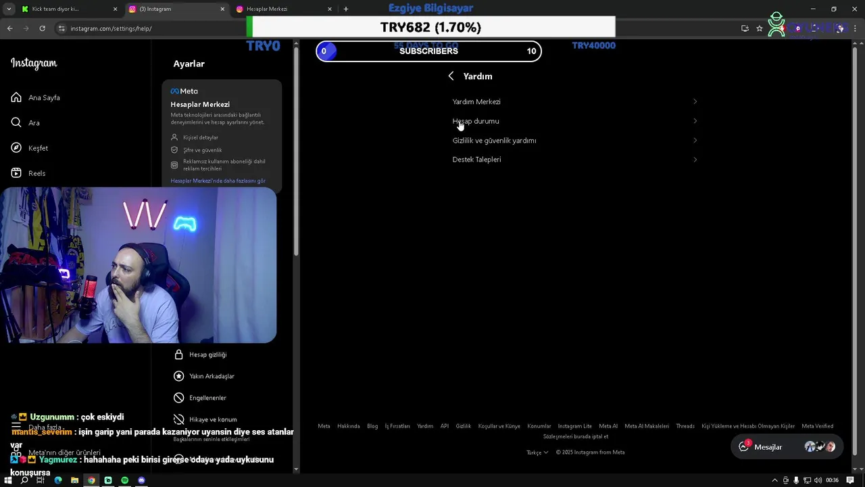Go back with the Yardım back arrow
The height and width of the screenshot is (487, 865).
[451, 76]
